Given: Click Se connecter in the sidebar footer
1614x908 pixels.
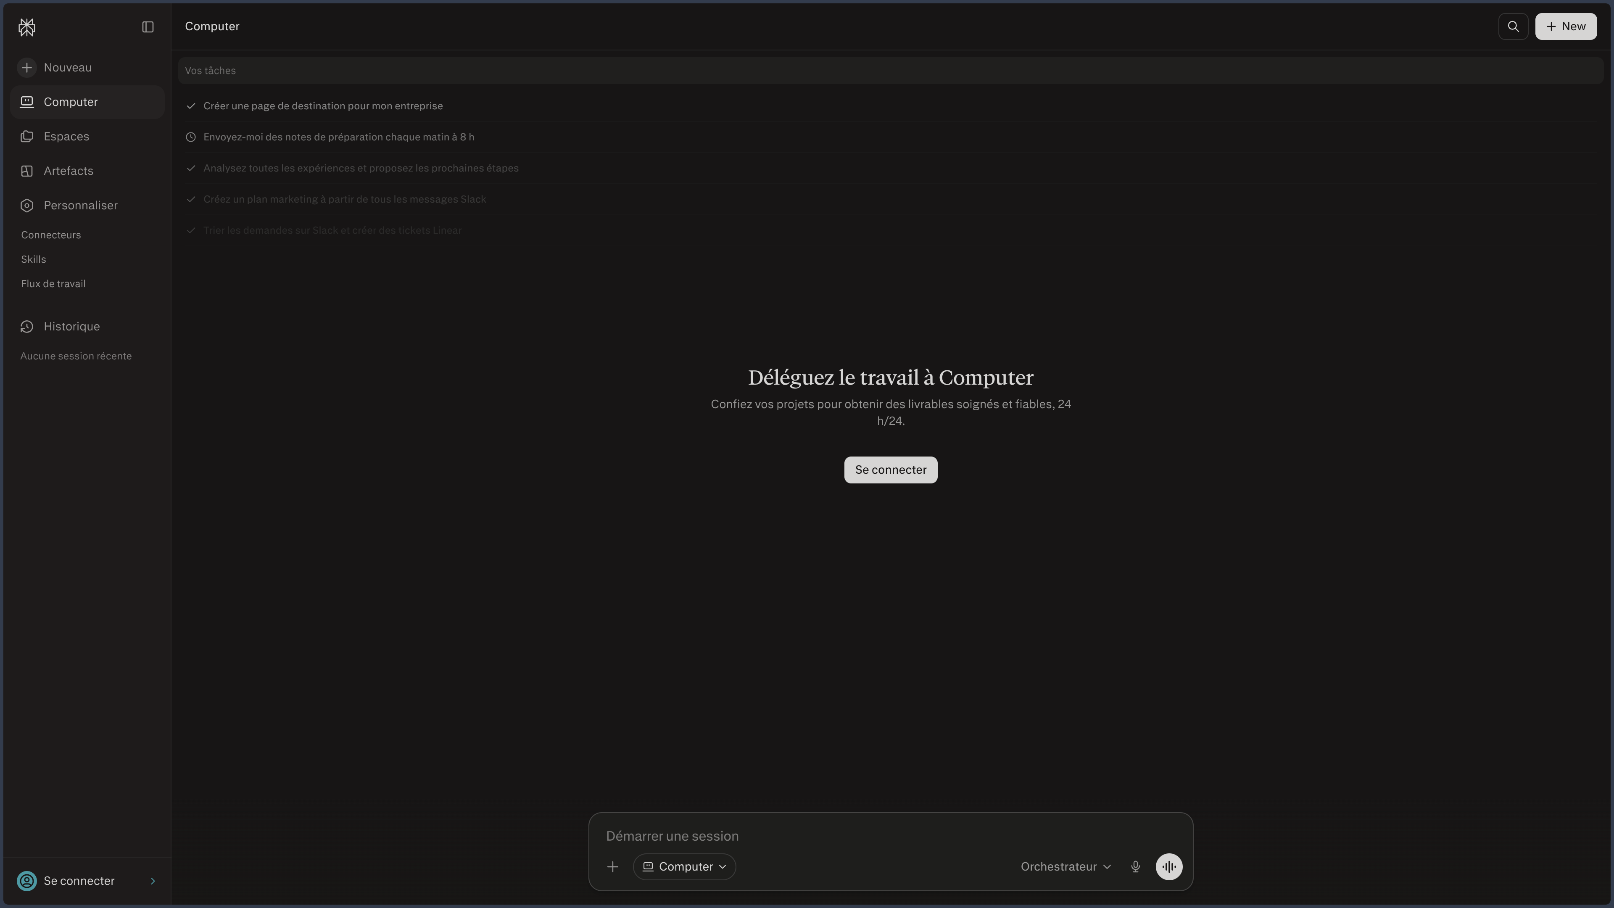Looking at the screenshot, I should click(87, 881).
